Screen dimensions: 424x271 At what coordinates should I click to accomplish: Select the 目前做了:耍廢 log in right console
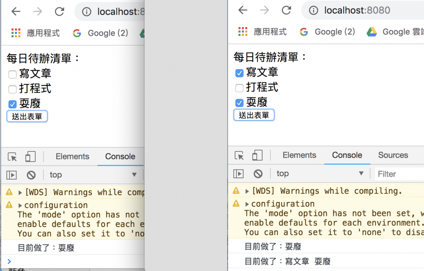tap(272, 247)
